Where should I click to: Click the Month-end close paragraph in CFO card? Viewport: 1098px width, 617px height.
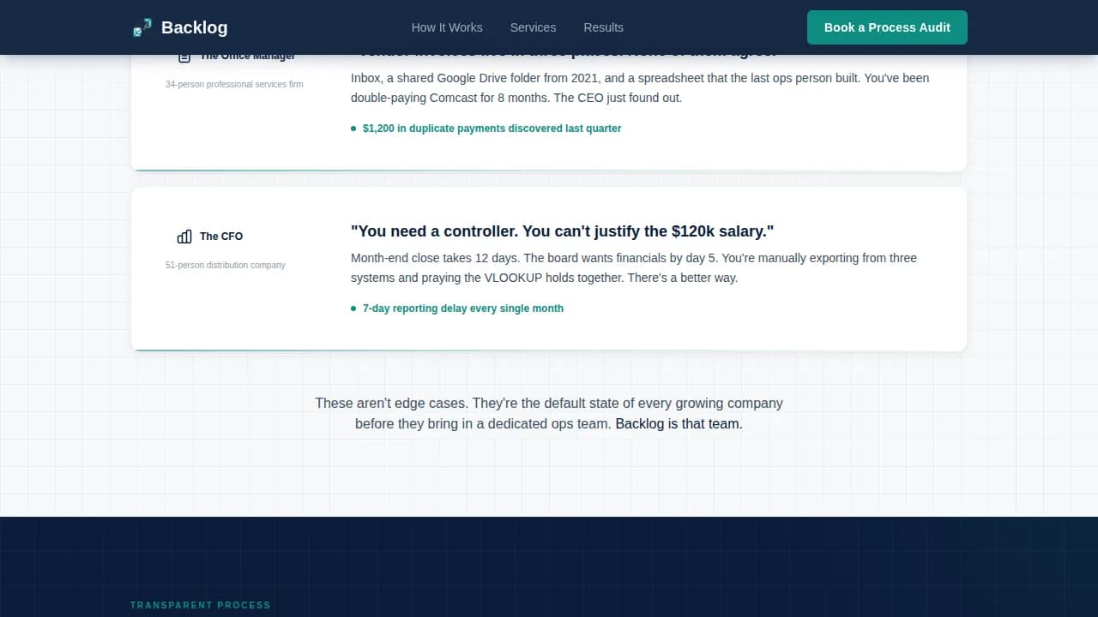click(x=633, y=268)
